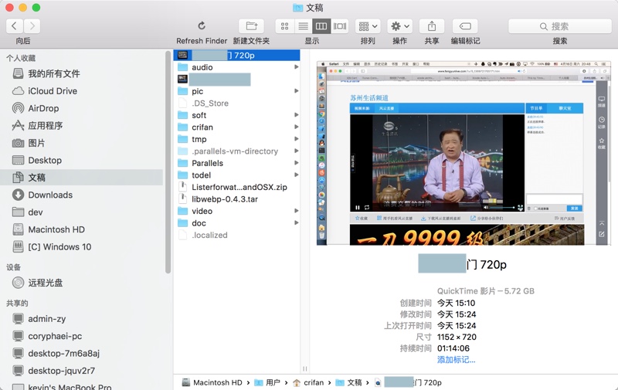The image size is (618, 390).
Task: Switch to list view
Action: (x=303, y=26)
